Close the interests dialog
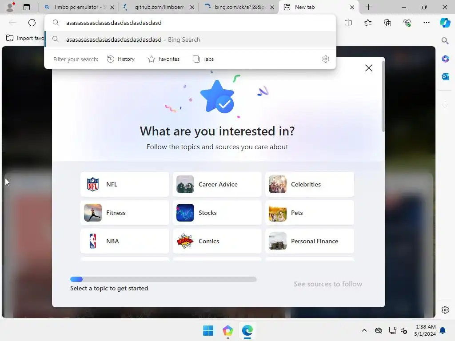This screenshot has height=341, width=455. coord(368,68)
